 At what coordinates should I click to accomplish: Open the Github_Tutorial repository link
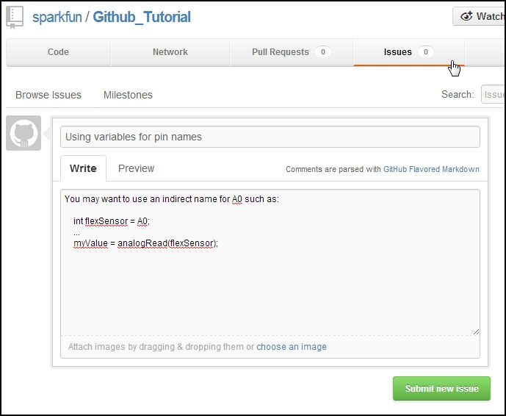[x=141, y=17]
